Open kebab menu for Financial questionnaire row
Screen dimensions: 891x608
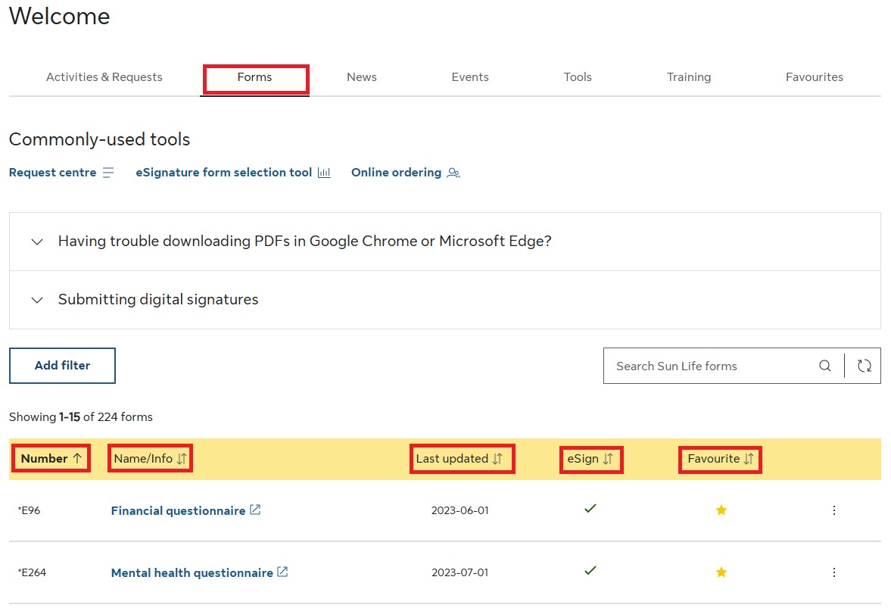pos(833,510)
